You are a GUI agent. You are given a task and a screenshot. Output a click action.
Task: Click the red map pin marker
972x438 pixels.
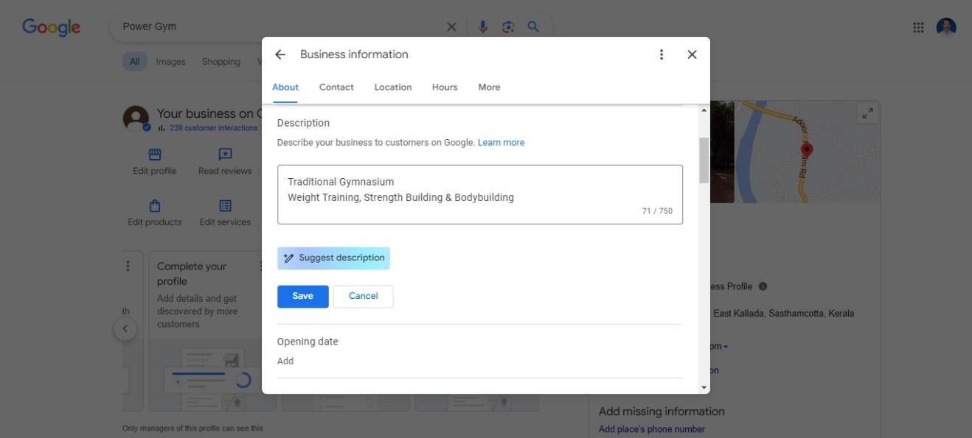click(807, 150)
